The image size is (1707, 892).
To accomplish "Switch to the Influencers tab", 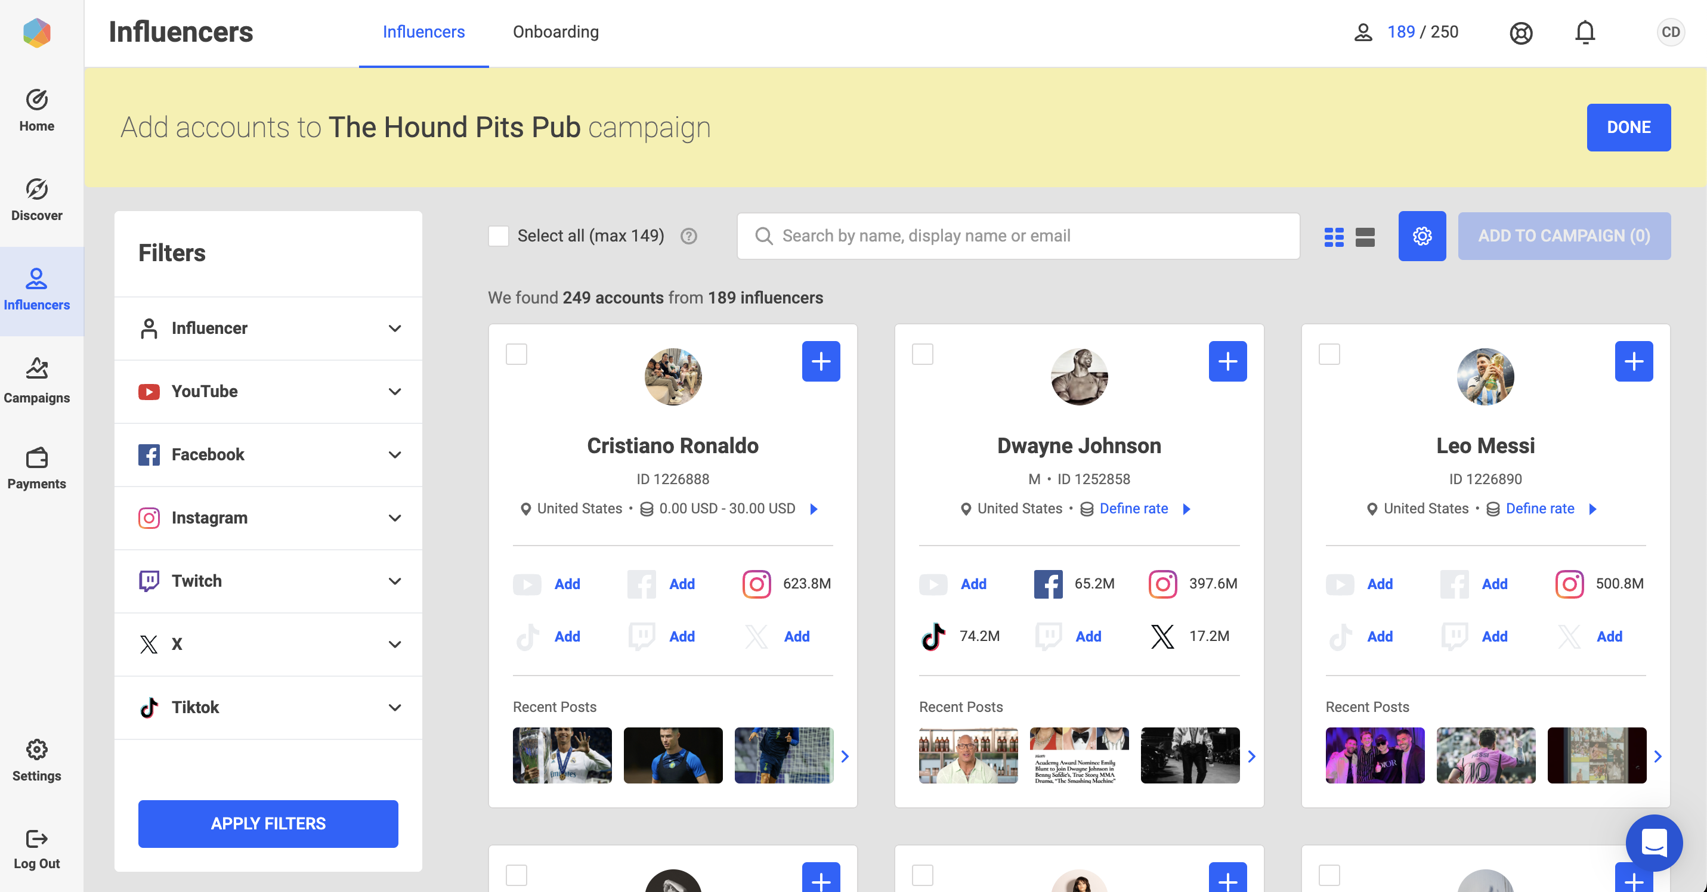I will (423, 32).
